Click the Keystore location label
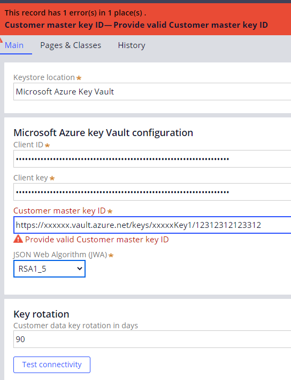The width and height of the screenshot is (291, 380). 44,77
